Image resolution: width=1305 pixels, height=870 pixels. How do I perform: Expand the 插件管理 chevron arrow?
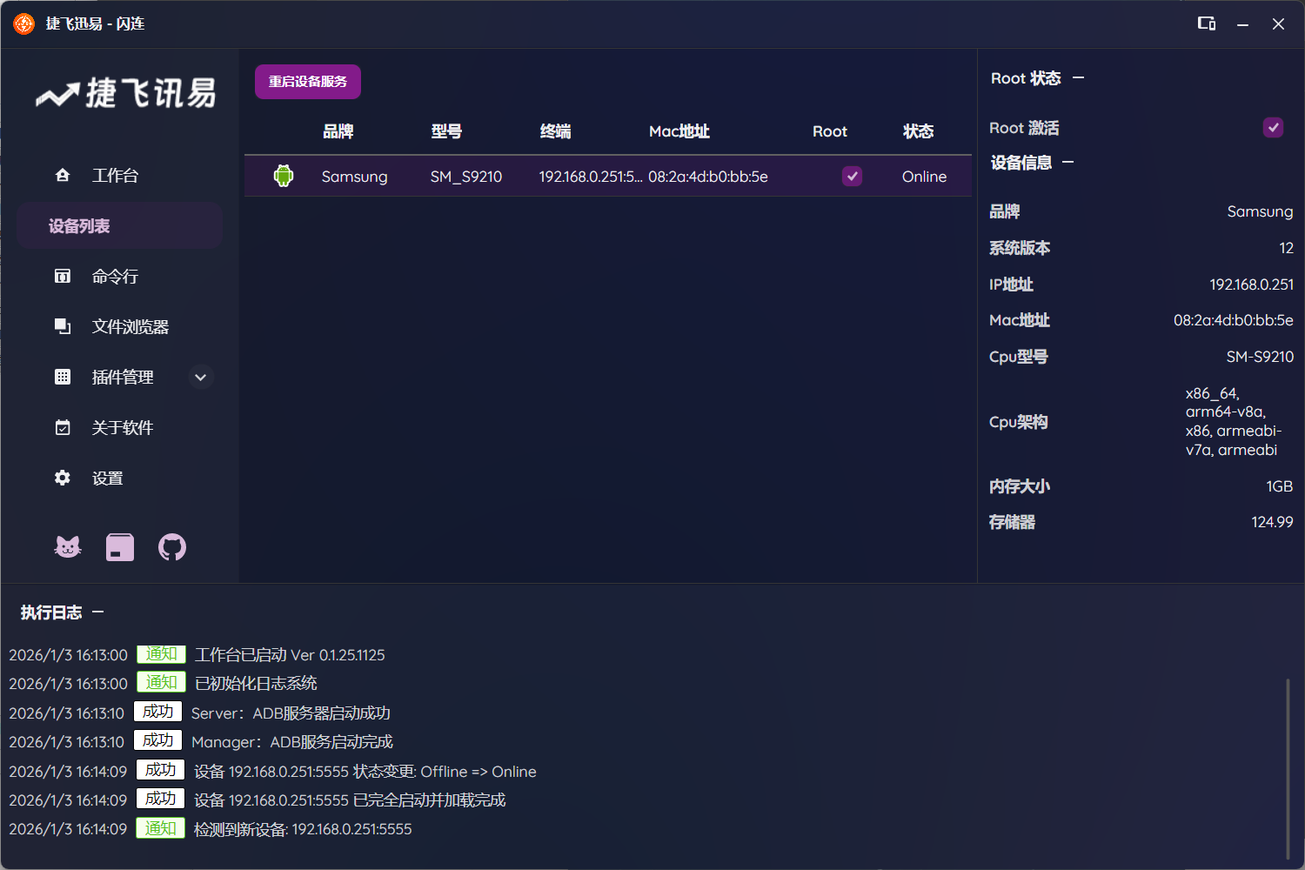pyautogui.click(x=201, y=378)
